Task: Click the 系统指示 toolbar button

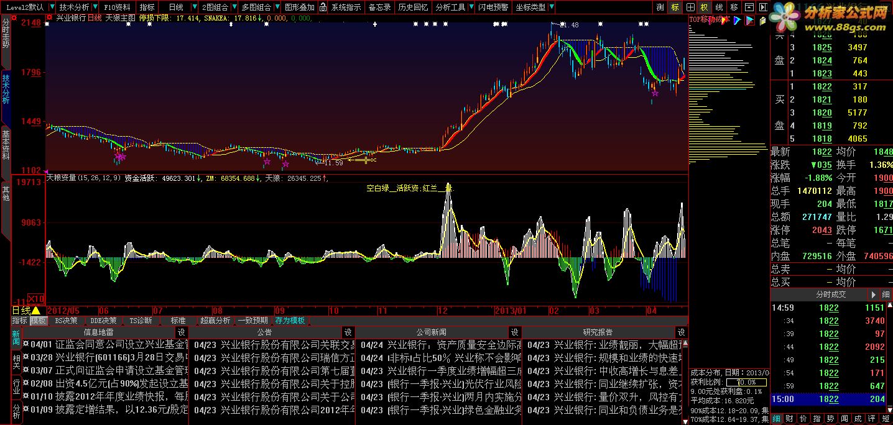Action: (346, 7)
